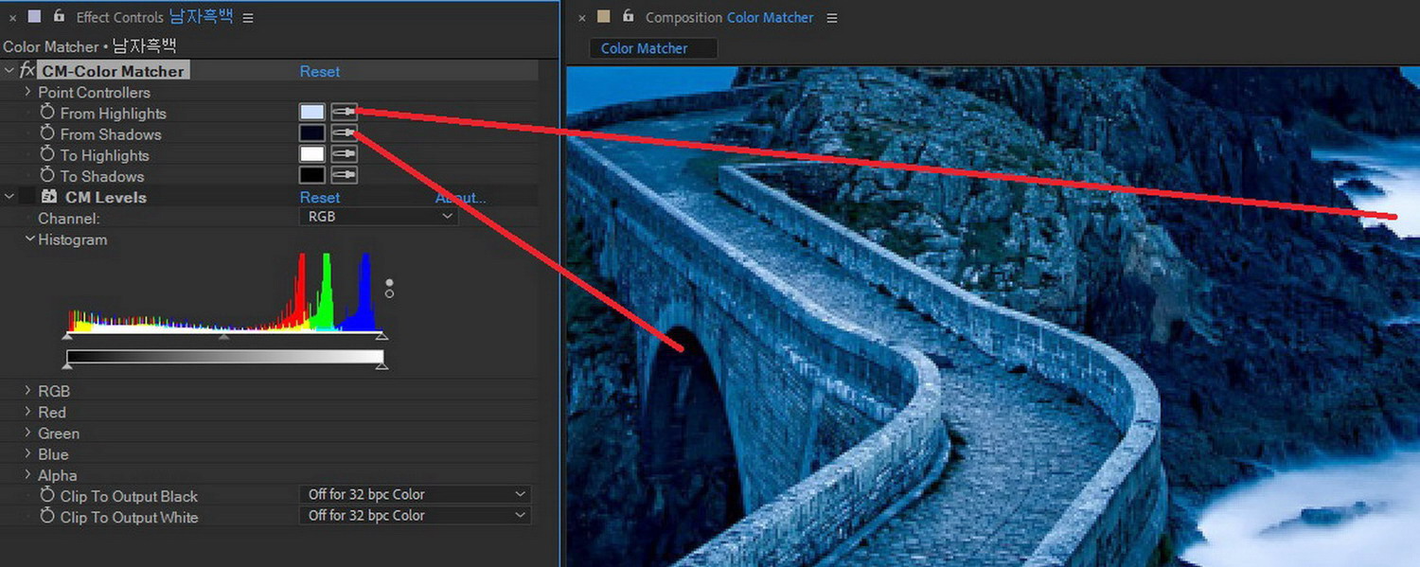Click output white triangle on gradient bar

(382, 365)
